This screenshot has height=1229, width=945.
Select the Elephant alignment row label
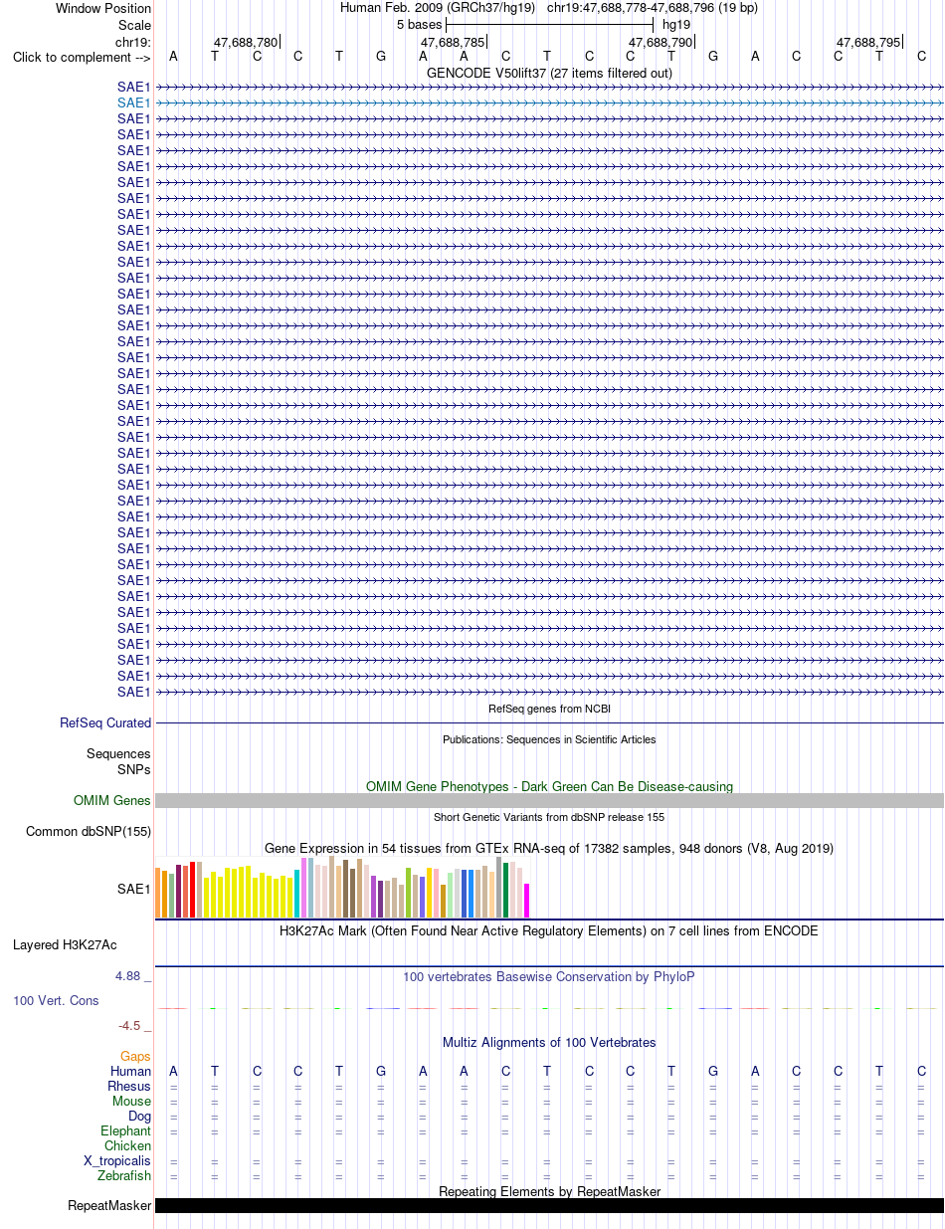[x=126, y=1131]
